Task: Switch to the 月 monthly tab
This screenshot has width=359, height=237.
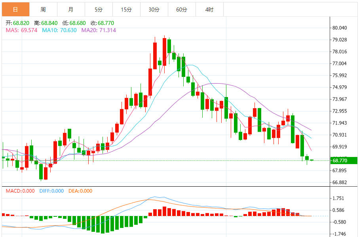Action: point(71,10)
